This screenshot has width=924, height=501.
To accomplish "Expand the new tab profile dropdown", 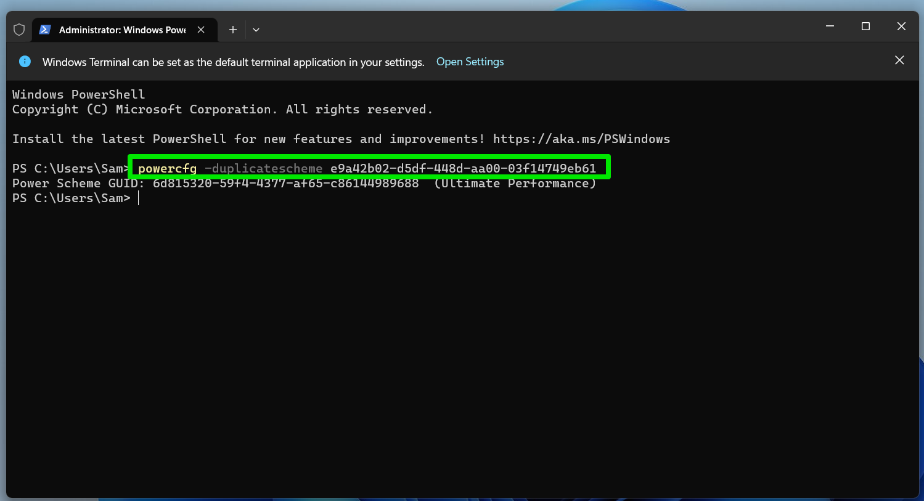I will [x=256, y=30].
